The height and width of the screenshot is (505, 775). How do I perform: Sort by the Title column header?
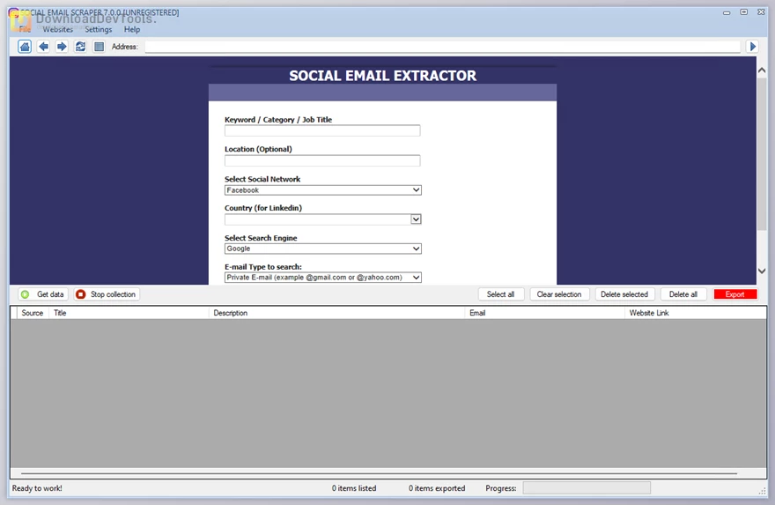click(x=129, y=313)
